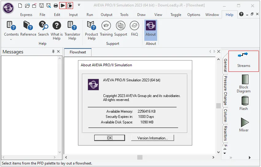Click the Version Information button
The height and width of the screenshot is (167, 261).
pyautogui.click(x=153, y=138)
